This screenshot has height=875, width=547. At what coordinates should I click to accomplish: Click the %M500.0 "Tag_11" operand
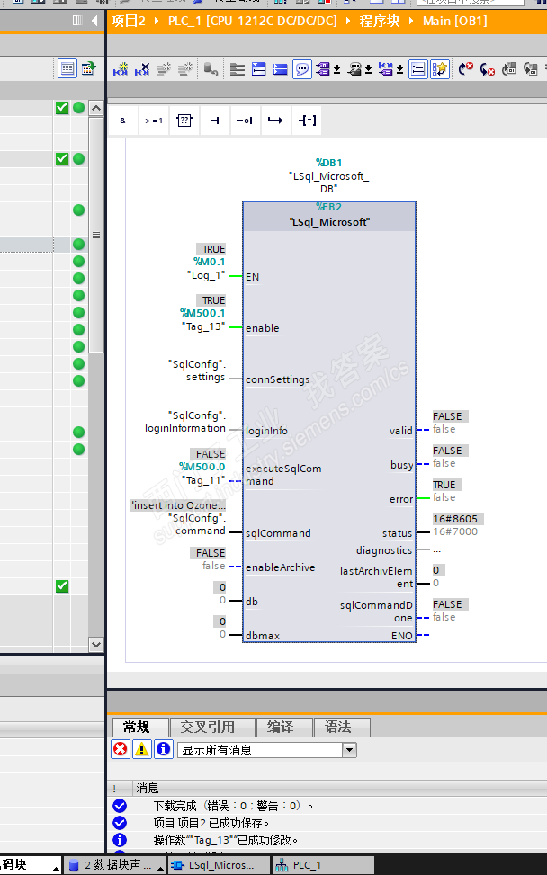(202, 473)
